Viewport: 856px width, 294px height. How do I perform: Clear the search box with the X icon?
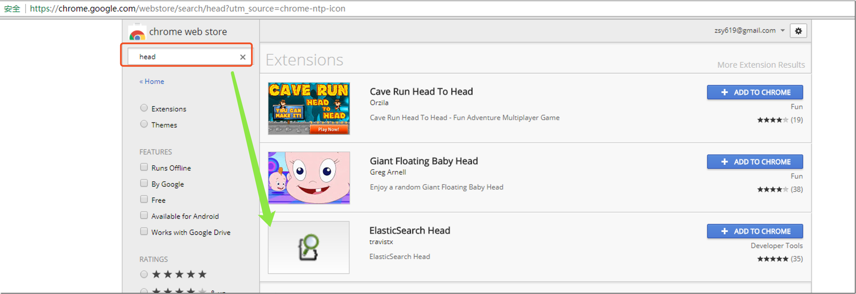(x=243, y=57)
